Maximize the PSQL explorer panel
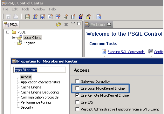The width and height of the screenshot is (164, 114). (79, 24)
